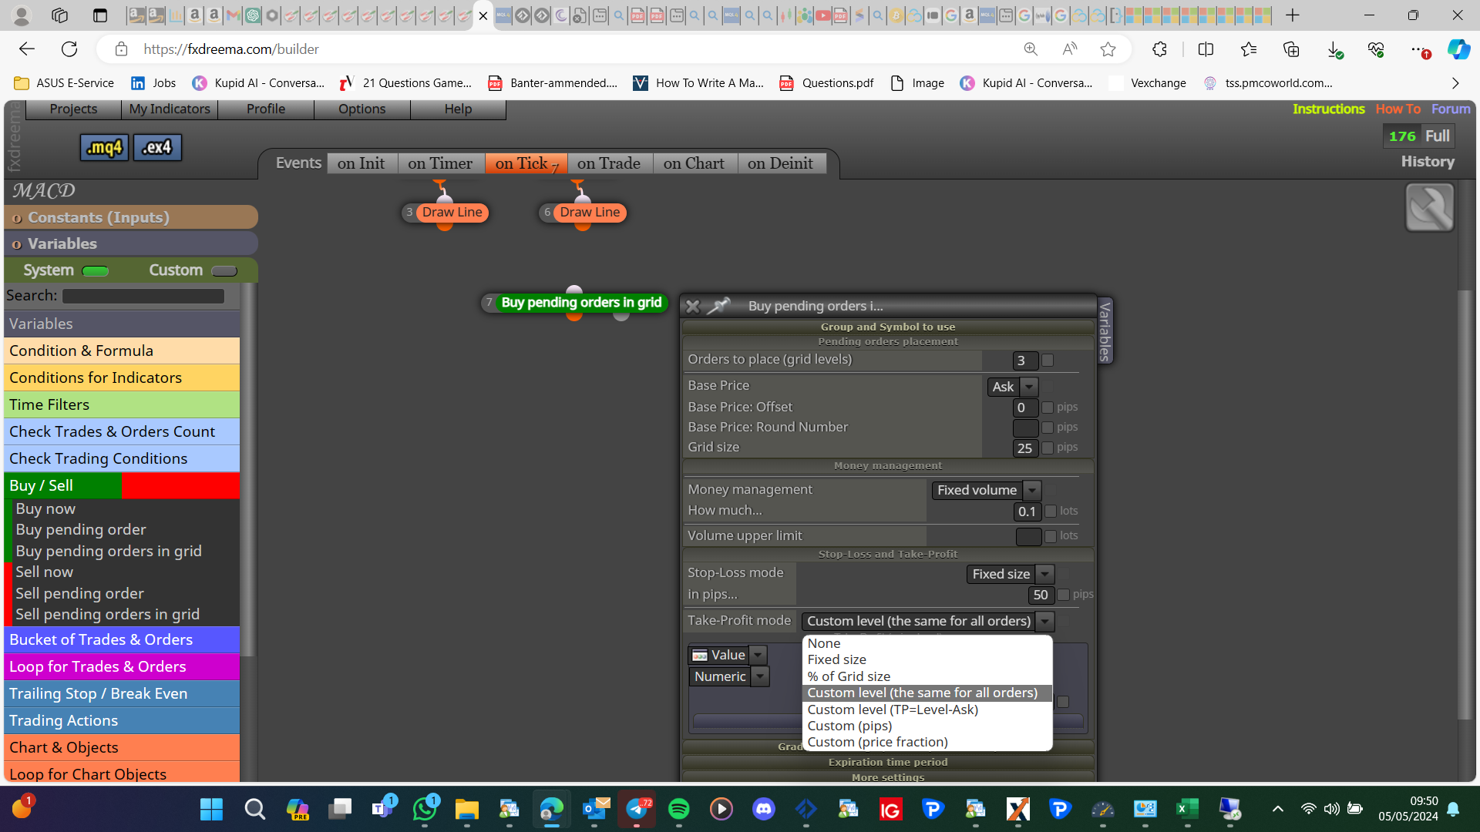Open the Forum link

[x=1451, y=109]
